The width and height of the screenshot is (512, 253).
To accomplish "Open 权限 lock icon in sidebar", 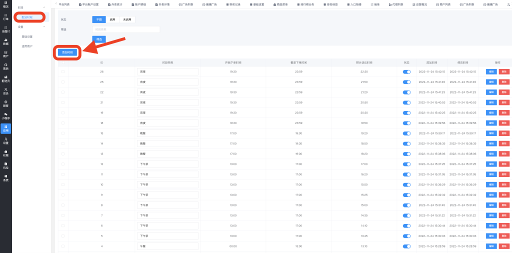I will click(x=5, y=153).
